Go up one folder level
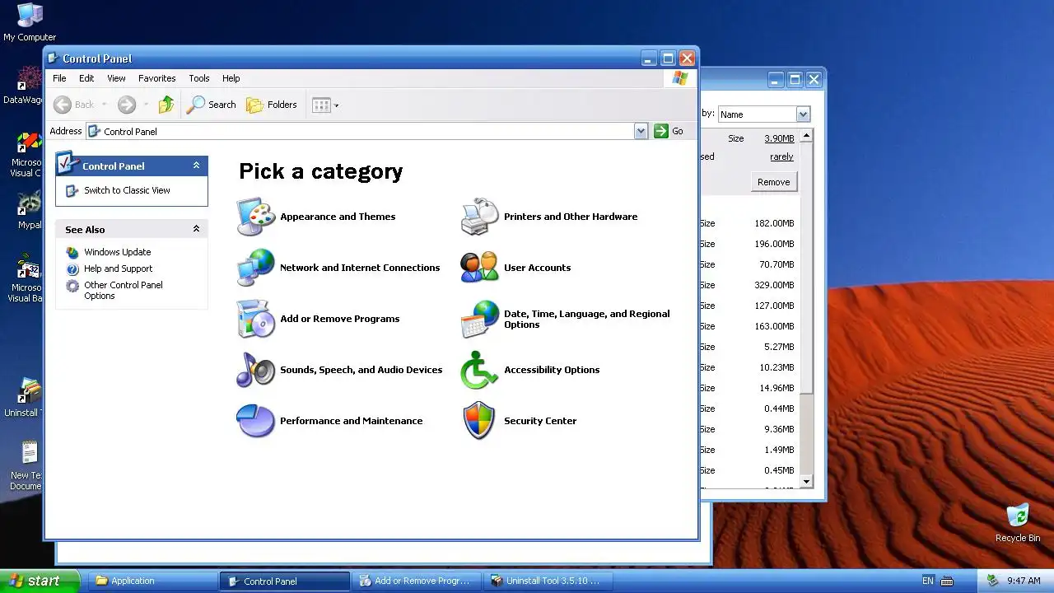The width and height of the screenshot is (1054, 593). 166,105
